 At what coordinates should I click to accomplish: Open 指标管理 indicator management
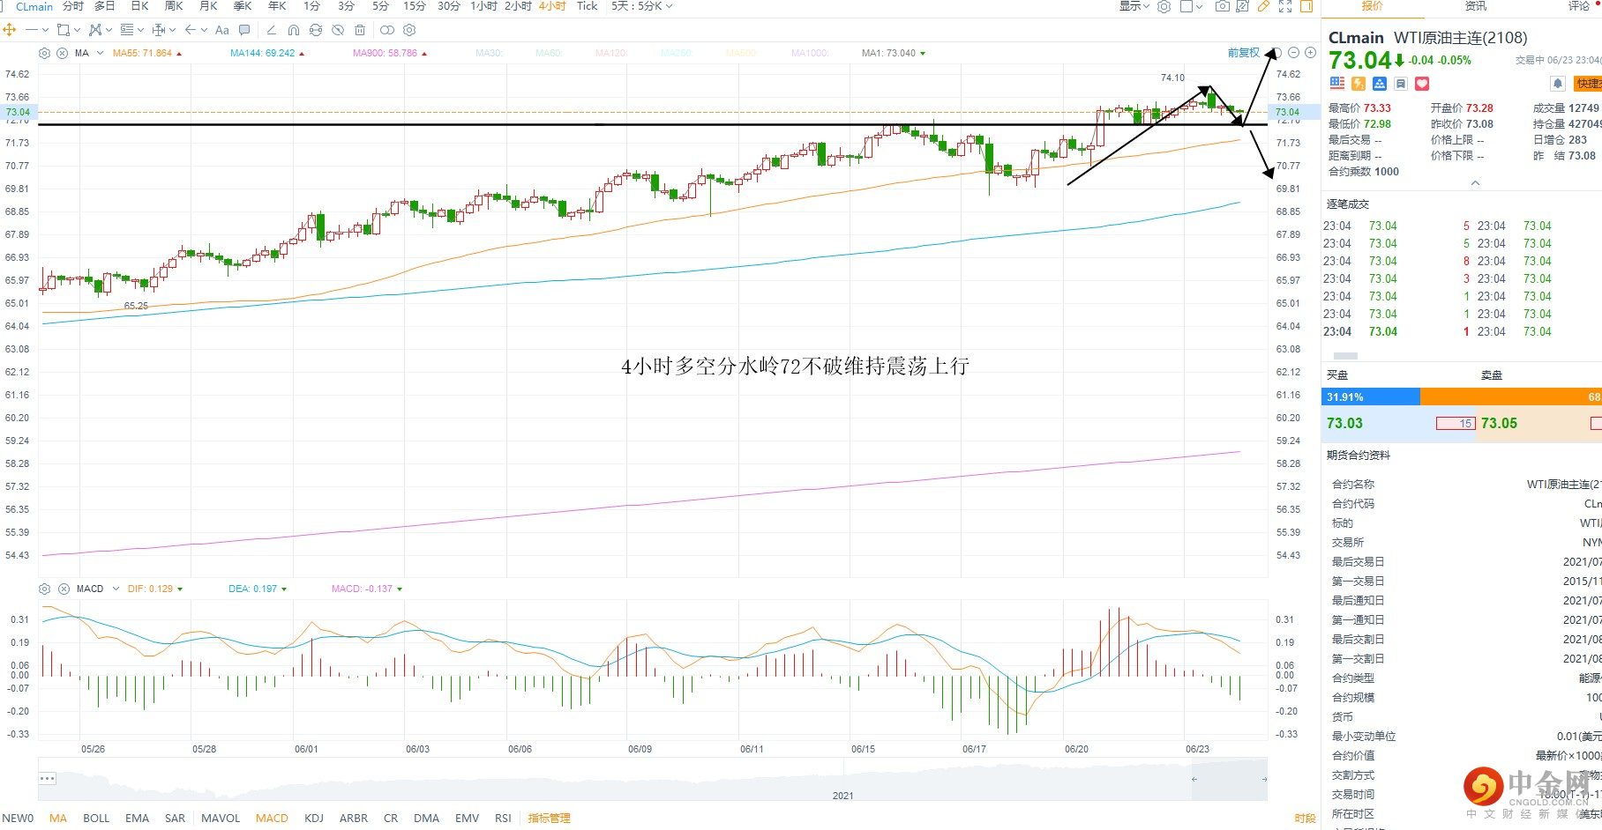pyautogui.click(x=549, y=818)
